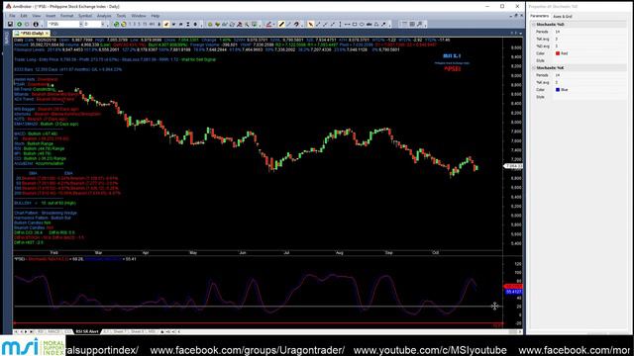Open the red line color dropdown arrow
This screenshot has height=356, width=634.
tap(273, 24)
